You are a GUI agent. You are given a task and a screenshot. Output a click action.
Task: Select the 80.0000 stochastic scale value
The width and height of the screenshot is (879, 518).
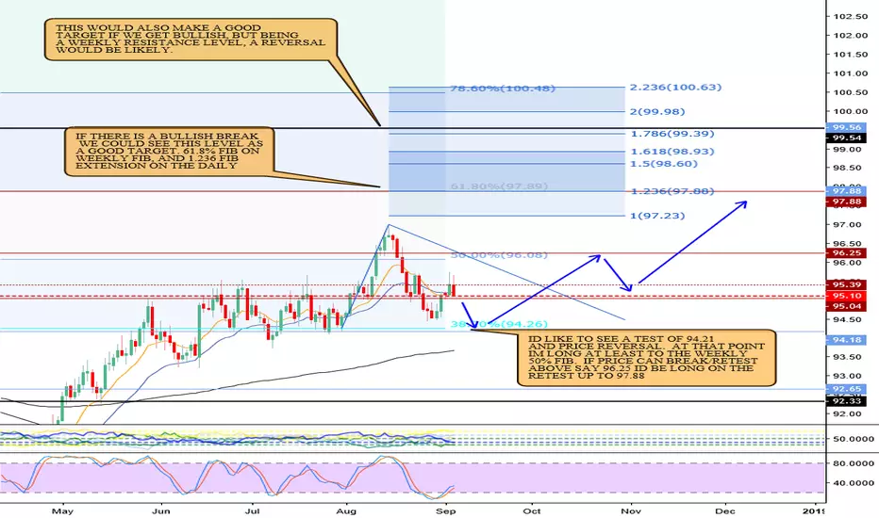click(x=853, y=463)
